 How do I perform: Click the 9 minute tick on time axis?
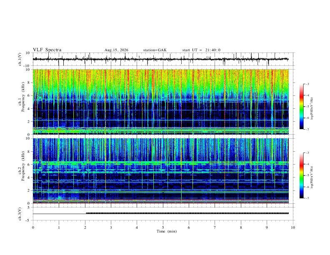(x=267, y=227)
